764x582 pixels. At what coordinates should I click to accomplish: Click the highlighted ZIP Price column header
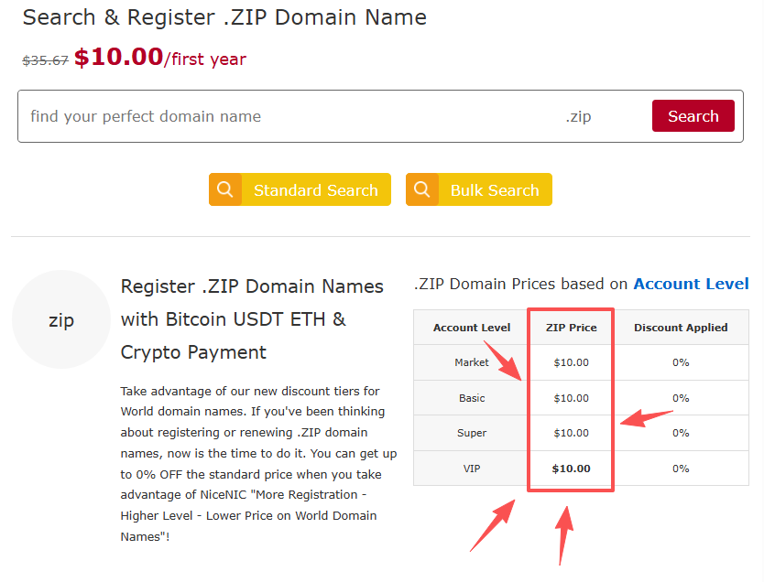[x=570, y=327]
